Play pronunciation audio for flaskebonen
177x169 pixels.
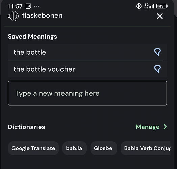(13, 16)
